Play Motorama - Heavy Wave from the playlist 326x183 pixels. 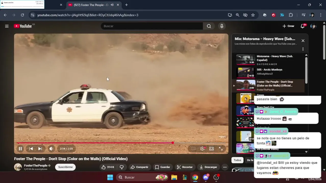coord(268,60)
